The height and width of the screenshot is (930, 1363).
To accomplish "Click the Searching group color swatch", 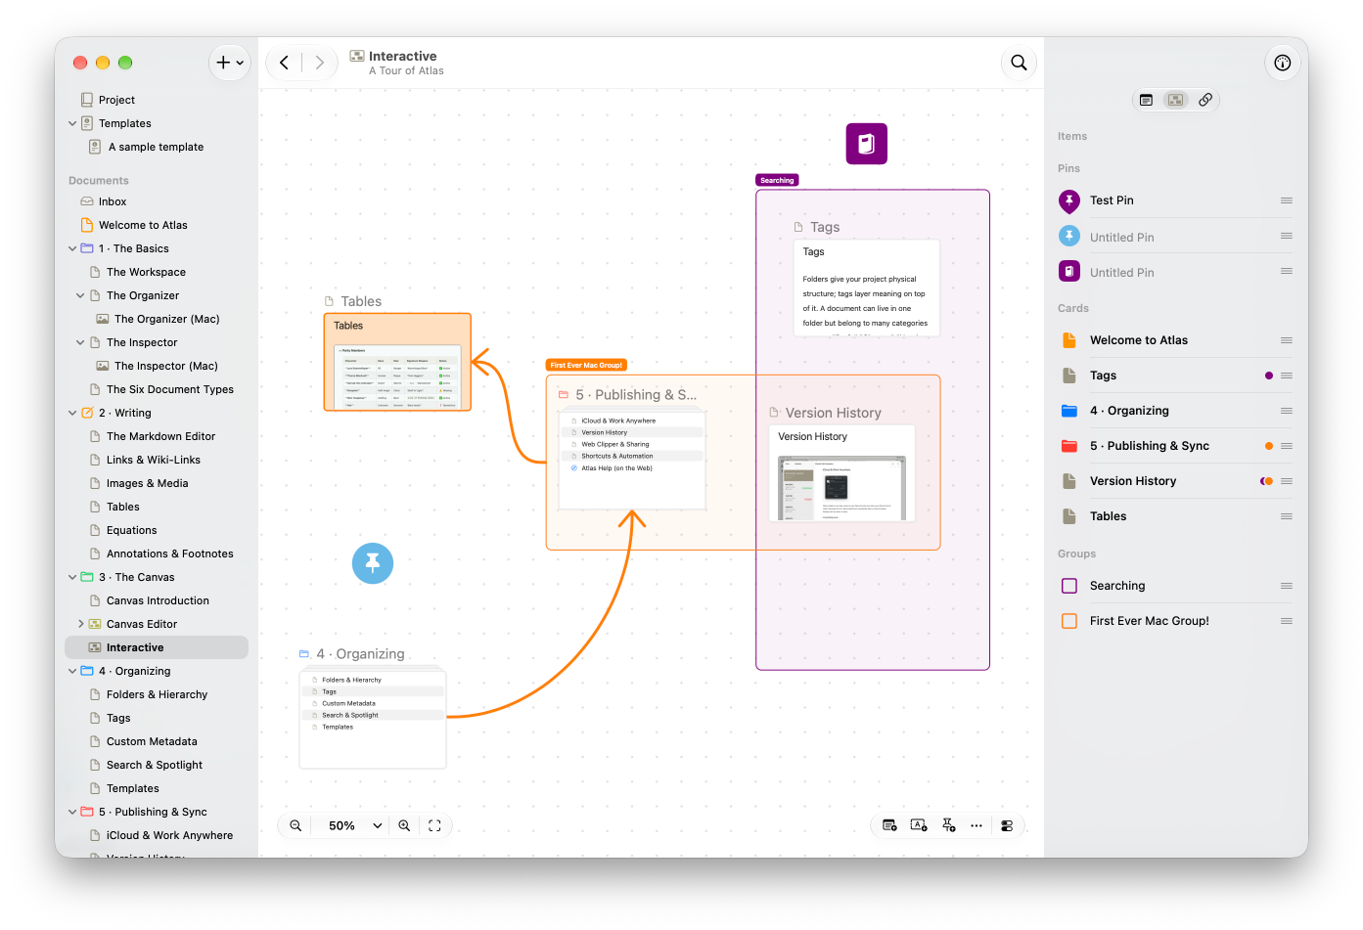I will 1069,586.
